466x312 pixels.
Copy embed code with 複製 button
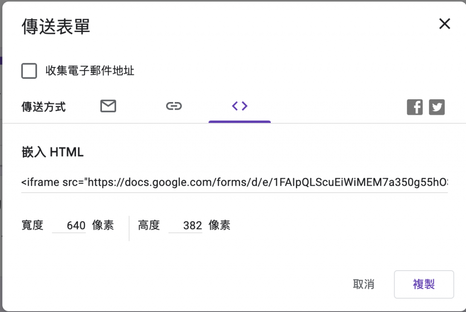424,284
